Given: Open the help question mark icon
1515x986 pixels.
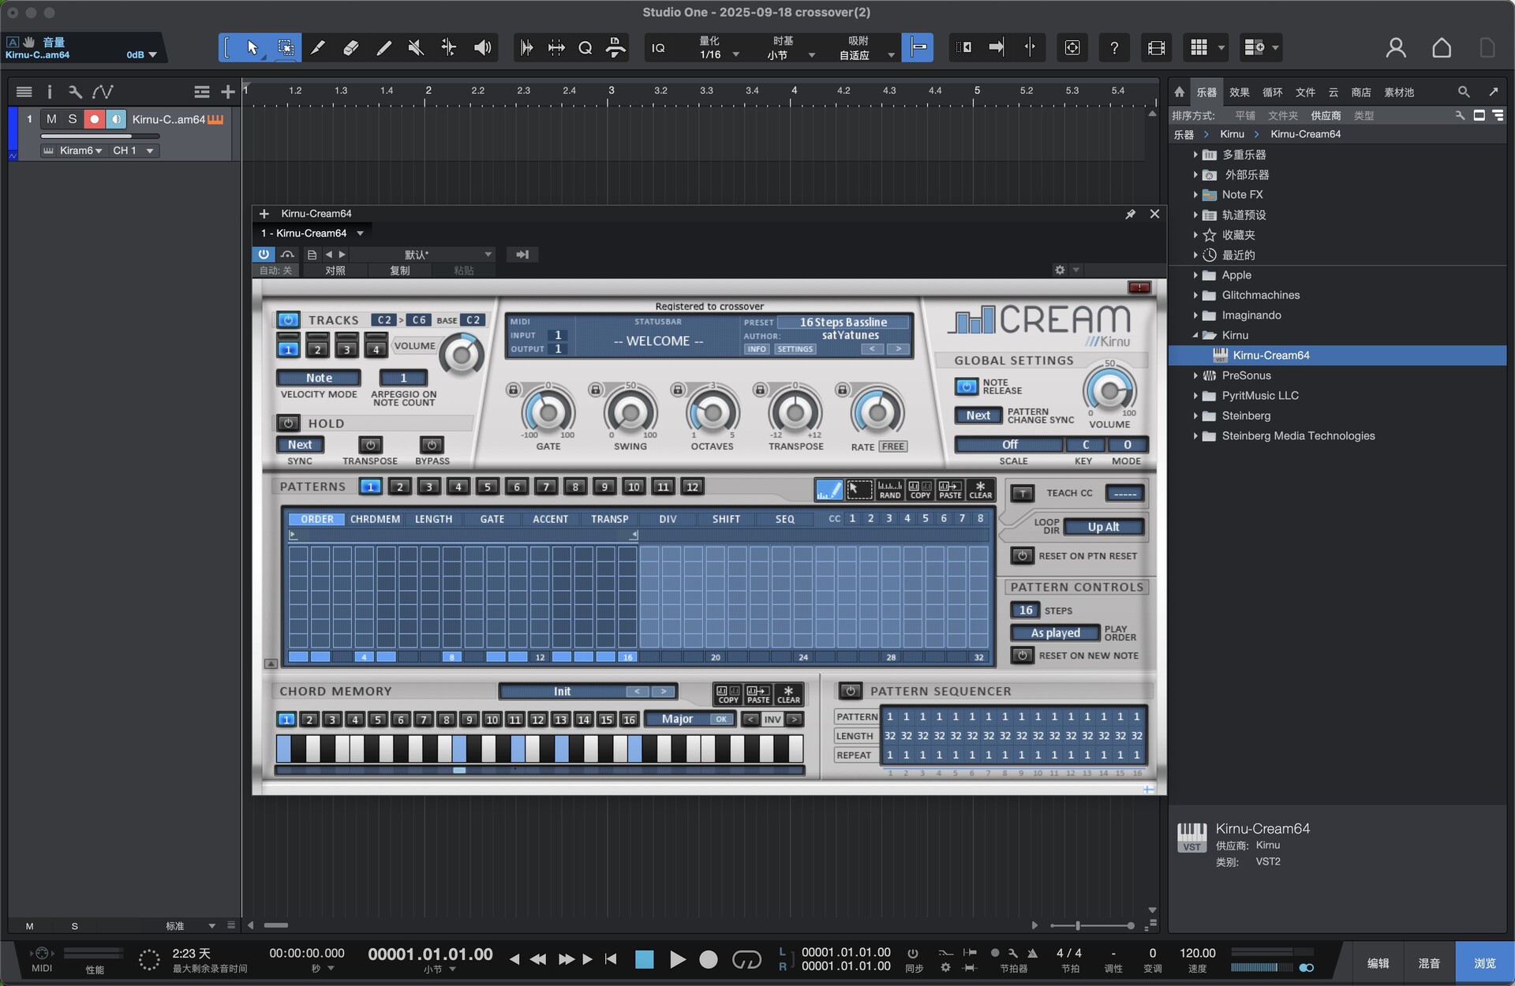Looking at the screenshot, I should (1114, 48).
